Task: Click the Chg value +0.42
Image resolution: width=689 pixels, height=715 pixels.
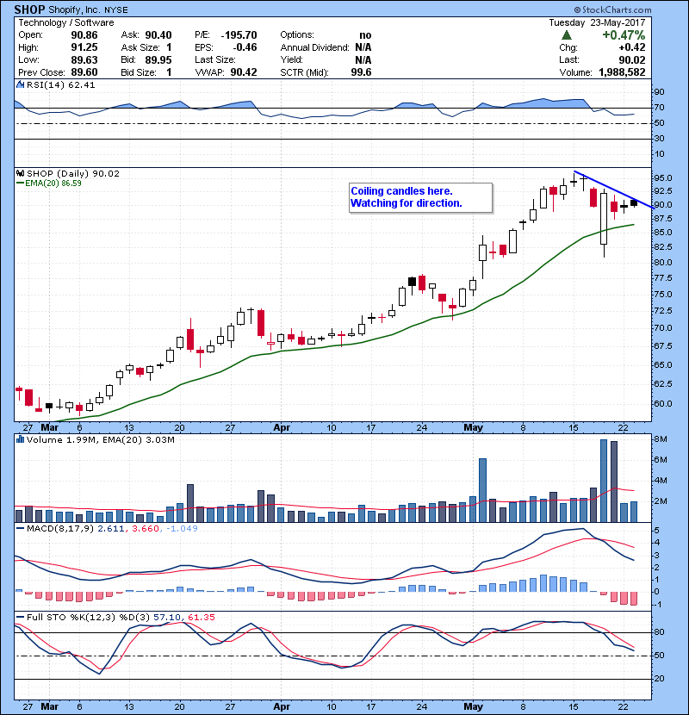Action: coord(632,47)
